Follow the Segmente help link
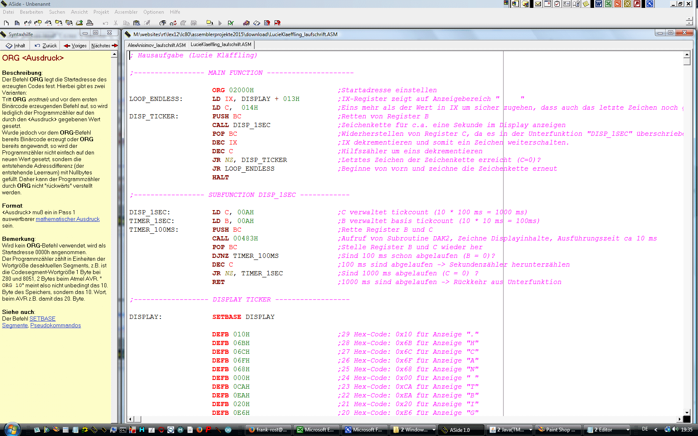Viewport: 698px width, 436px height. [15, 325]
